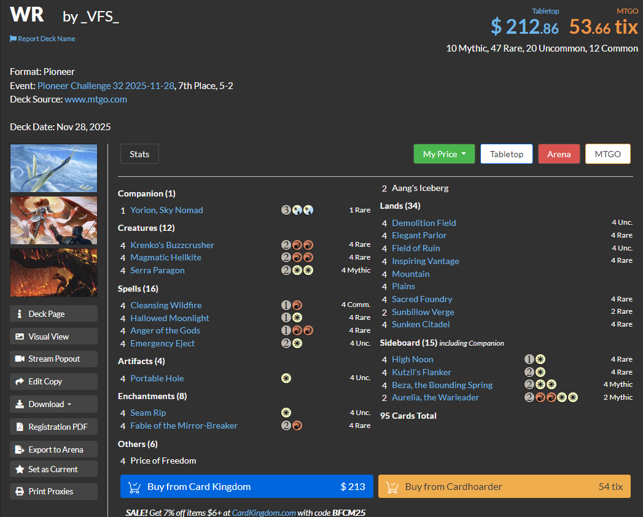Open the Hallowed Moonlight card link
The image size is (643, 517).
[170, 318]
